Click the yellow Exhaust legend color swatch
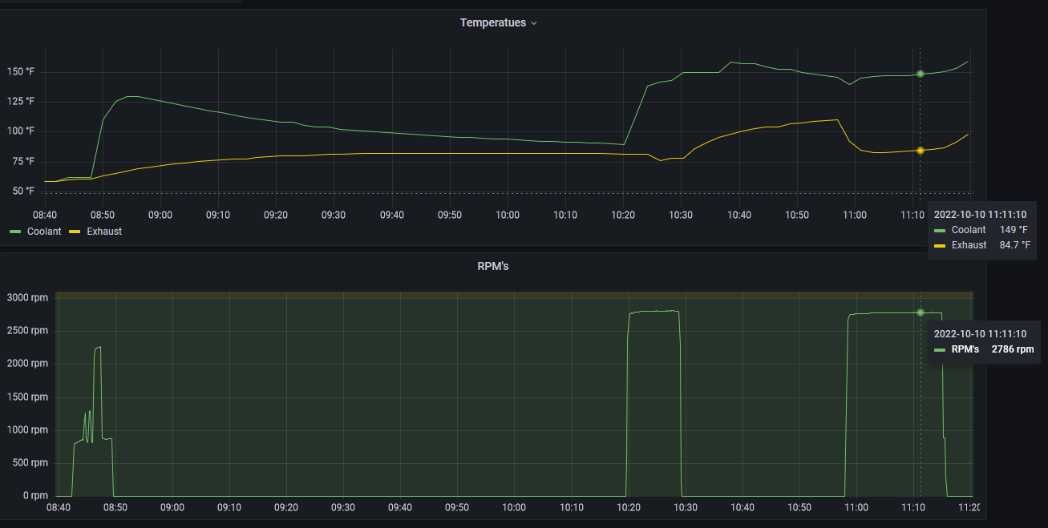The width and height of the screenshot is (1048, 528). (x=75, y=231)
